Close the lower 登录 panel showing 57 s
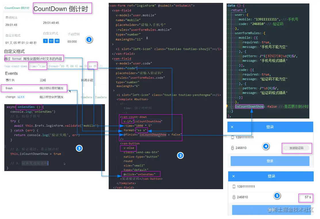This screenshot has width=320, height=219. coord(233,176)
